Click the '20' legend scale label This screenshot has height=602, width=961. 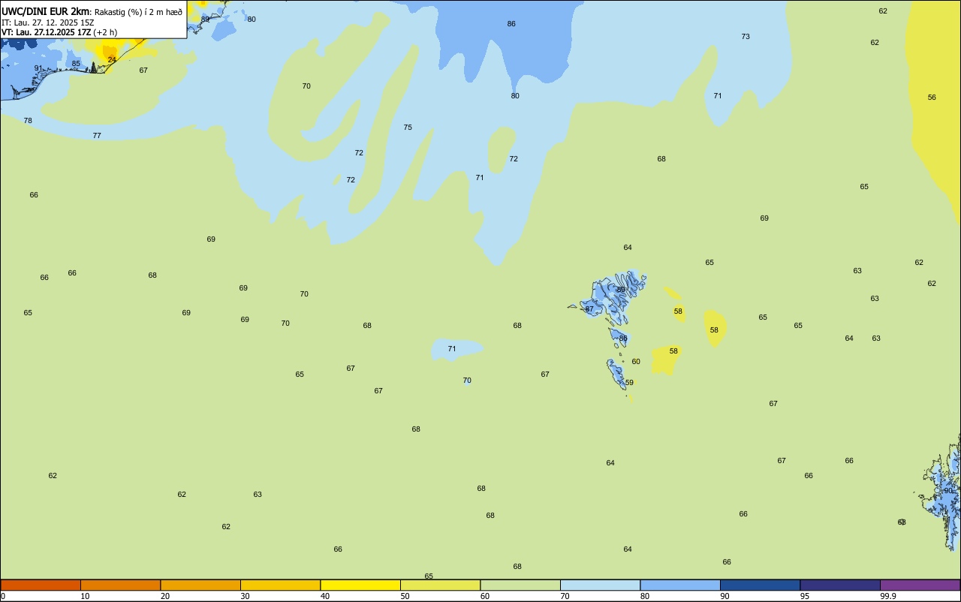165,596
